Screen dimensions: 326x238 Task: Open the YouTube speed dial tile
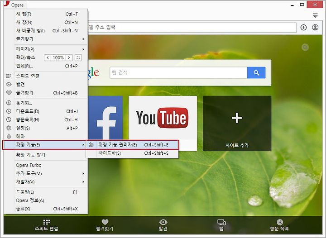[163, 118]
